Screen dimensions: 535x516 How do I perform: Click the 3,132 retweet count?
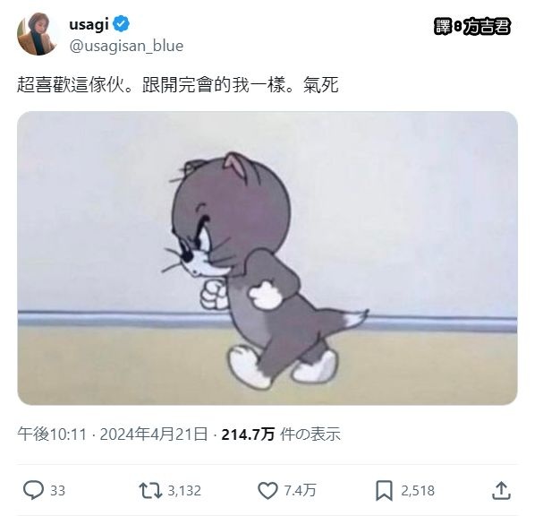pos(184,491)
